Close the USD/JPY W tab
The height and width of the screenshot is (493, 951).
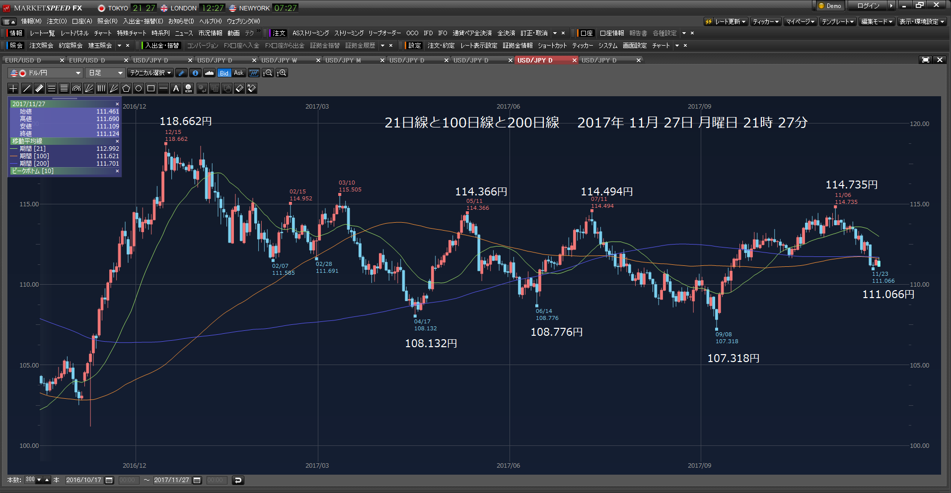coord(318,60)
